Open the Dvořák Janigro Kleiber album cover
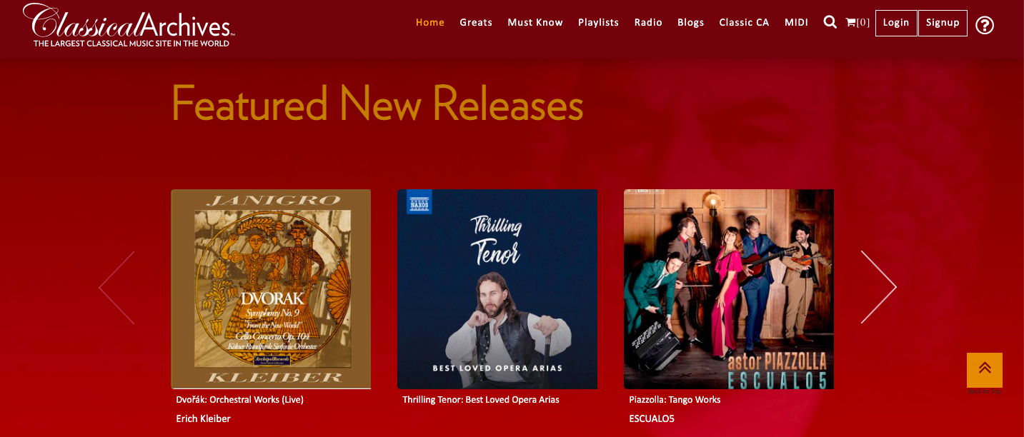The height and width of the screenshot is (437, 1024). tap(271, 289)
